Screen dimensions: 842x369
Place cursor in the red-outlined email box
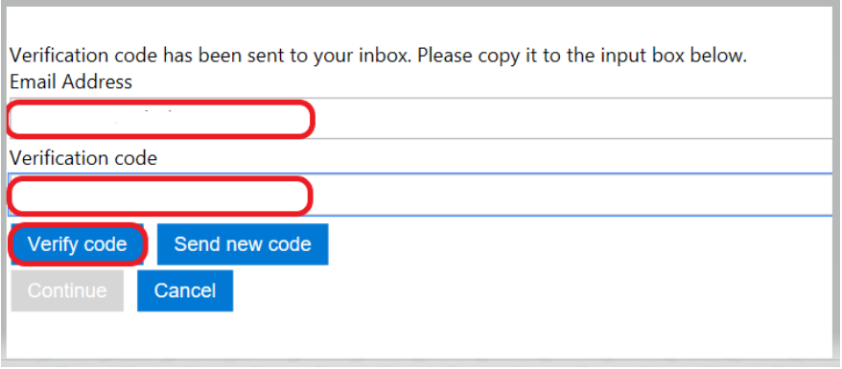160,119
